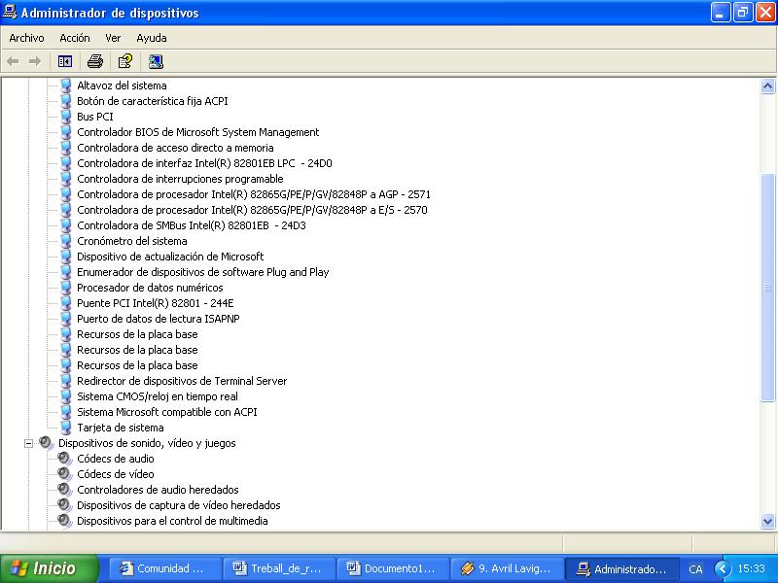Click icon beside Dispositivos para el control de multimedia
Image resolution: width=778 pixels, height=583 pixels.
click(x=65, y=521)
